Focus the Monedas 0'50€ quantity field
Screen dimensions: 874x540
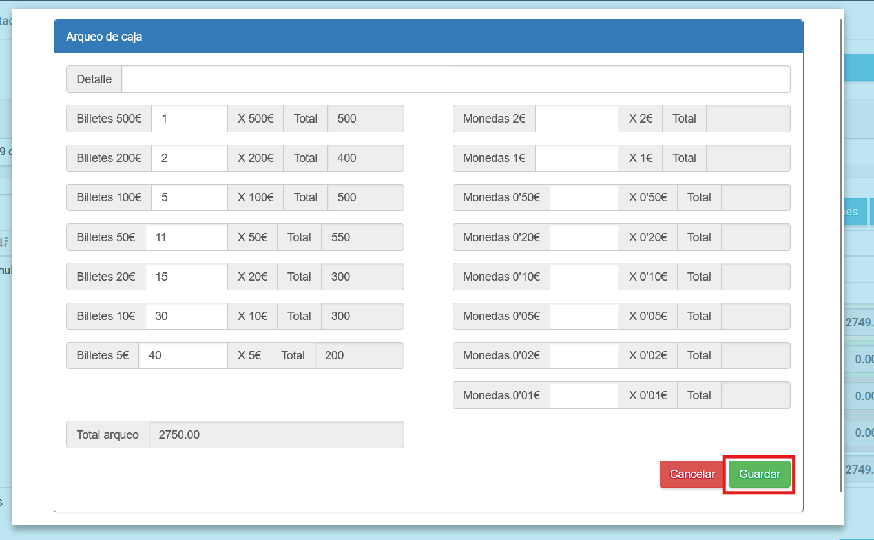[584, 197]
